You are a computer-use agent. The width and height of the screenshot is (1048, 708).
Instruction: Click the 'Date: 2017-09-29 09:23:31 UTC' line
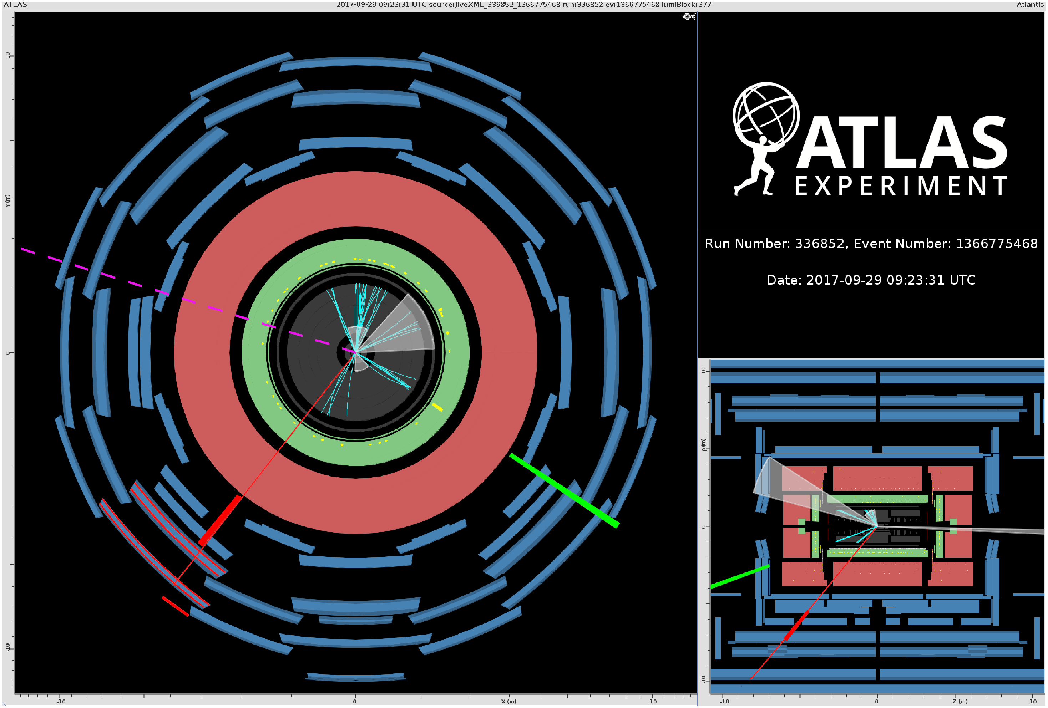(x=871, y=280)
